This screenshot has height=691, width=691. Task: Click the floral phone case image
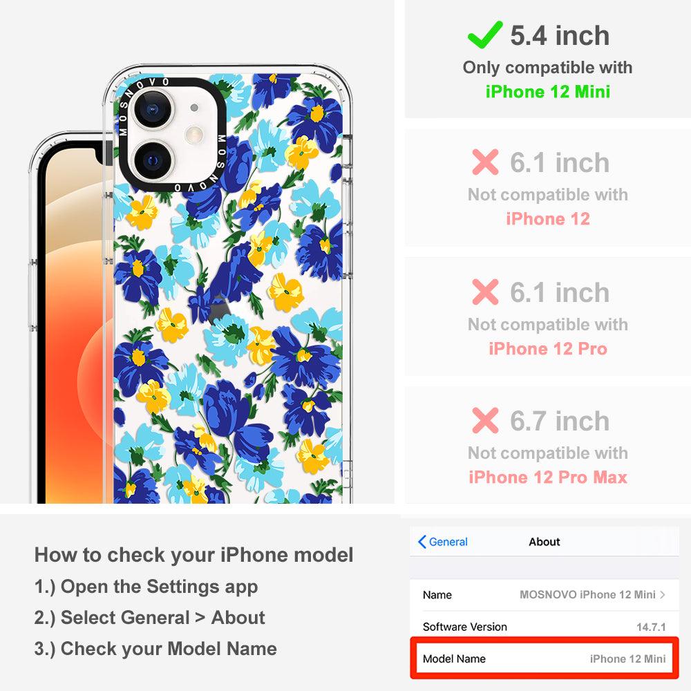coord(228,284)
